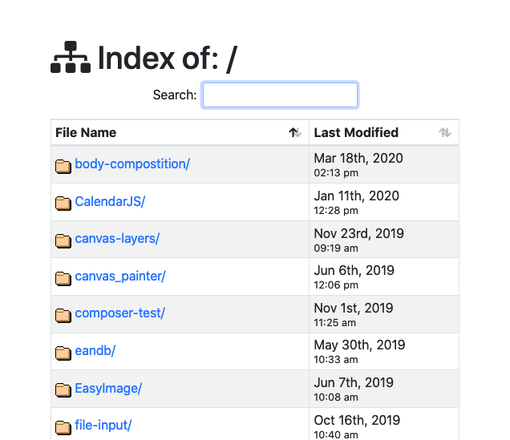Screen dimensions: 510x440
Task: Open the canvas_painter/ folder link
Action: [x=120, y=277]
